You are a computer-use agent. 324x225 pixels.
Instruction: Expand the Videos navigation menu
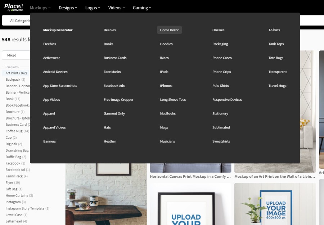117,8
